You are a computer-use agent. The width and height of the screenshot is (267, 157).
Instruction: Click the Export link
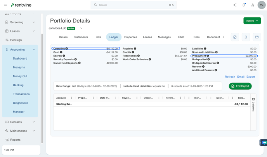(251, 77)
